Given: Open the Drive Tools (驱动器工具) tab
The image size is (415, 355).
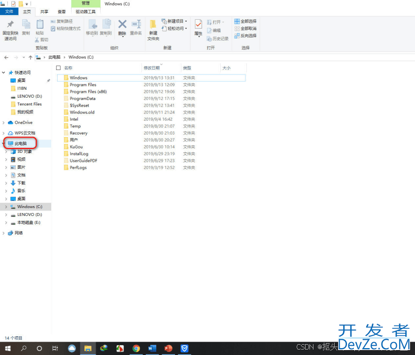Looking at the screenshot, I should point(85,12).
